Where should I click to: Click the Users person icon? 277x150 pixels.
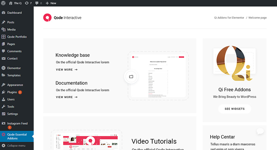tap(3, 99)
